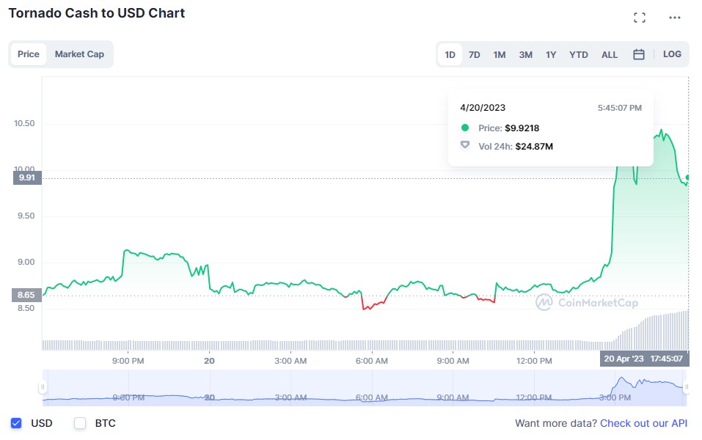Click the green price point marker at chart end
The height and width of the screenshot is (440, 702).
[687, 177]
